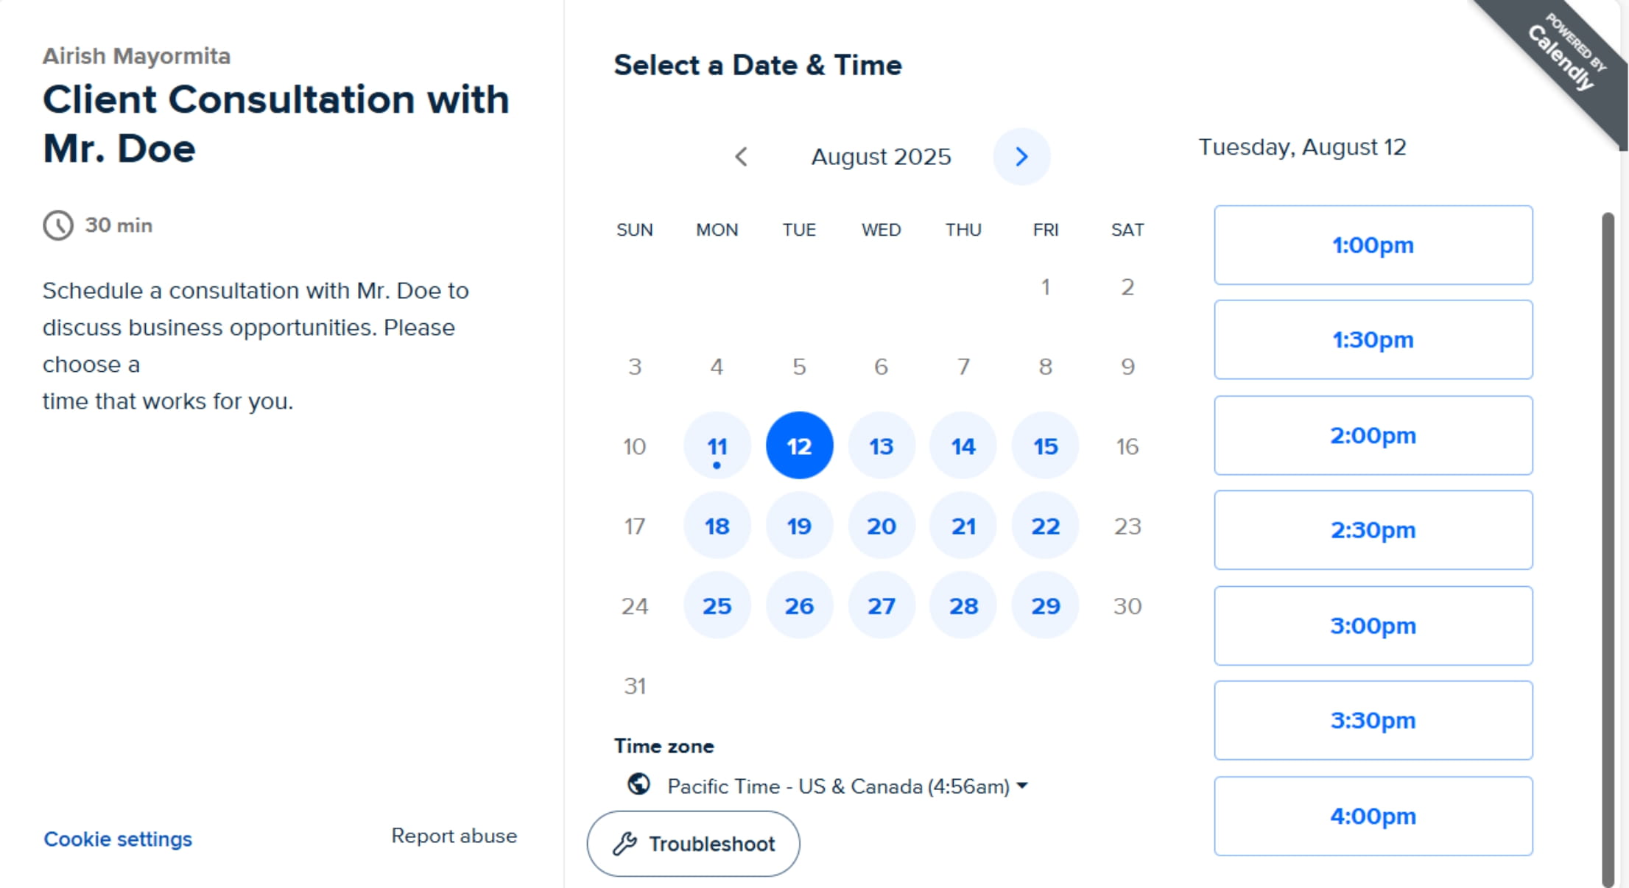Click Report abuse link
This screenshot has width=1629, height=888.
point(454,836)
